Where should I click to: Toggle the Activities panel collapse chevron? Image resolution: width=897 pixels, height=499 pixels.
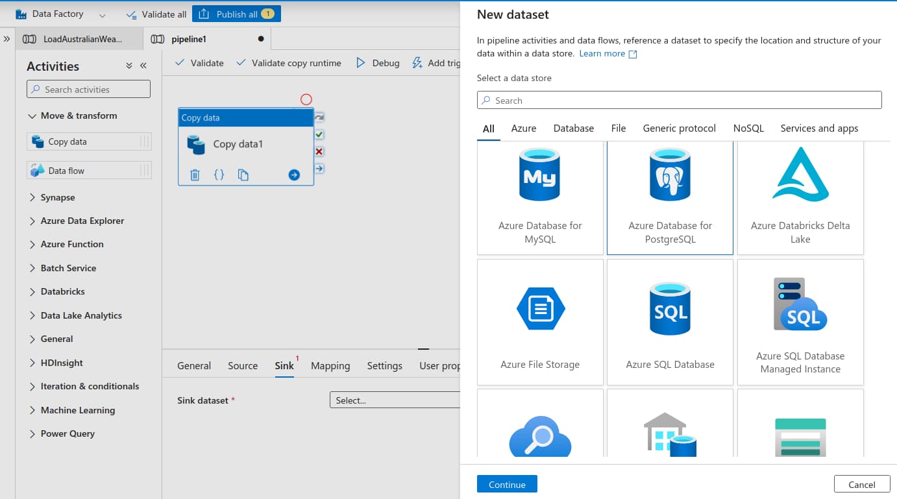click(x=144, y=66)
